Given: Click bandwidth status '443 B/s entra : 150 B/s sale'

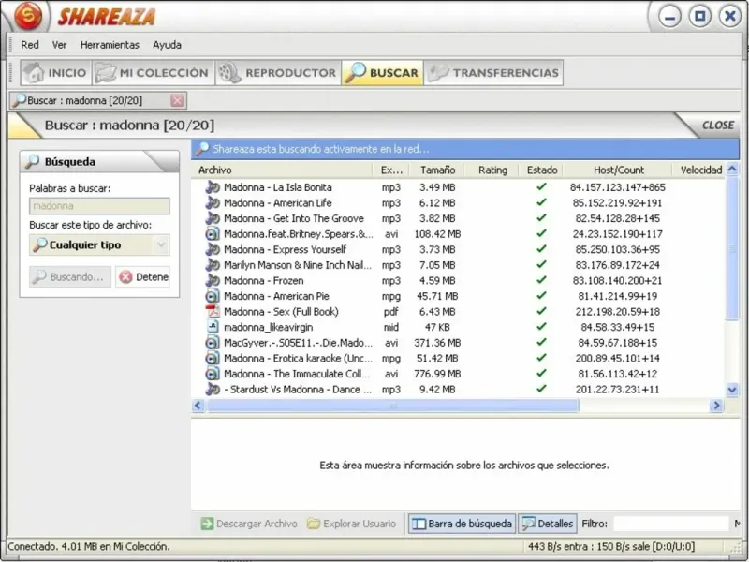Looking at the screenshot, I should pos(611,546).
